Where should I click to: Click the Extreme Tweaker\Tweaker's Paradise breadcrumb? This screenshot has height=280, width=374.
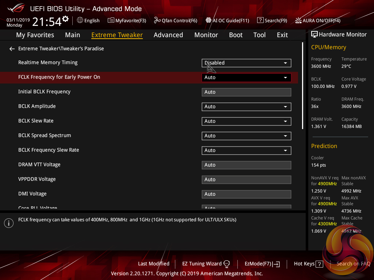pos(61,48)
